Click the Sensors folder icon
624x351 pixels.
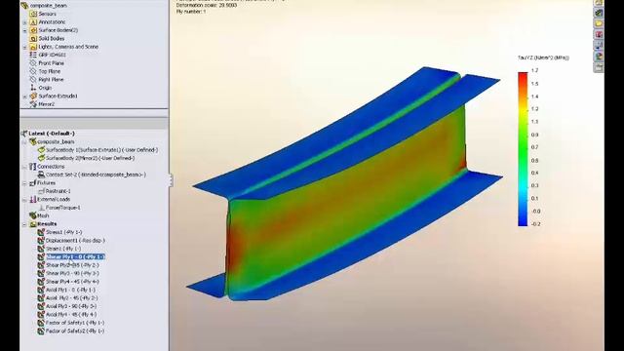pos(33,14)
